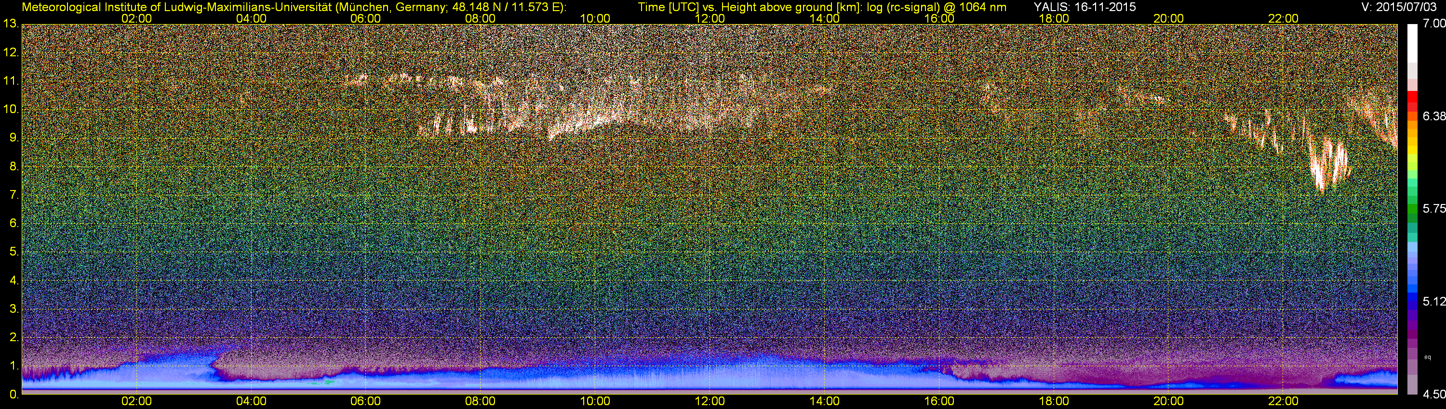This screenshot has width=1446, height=409.
Task: Click the 0. height axis label
Action: coord(14,395)
